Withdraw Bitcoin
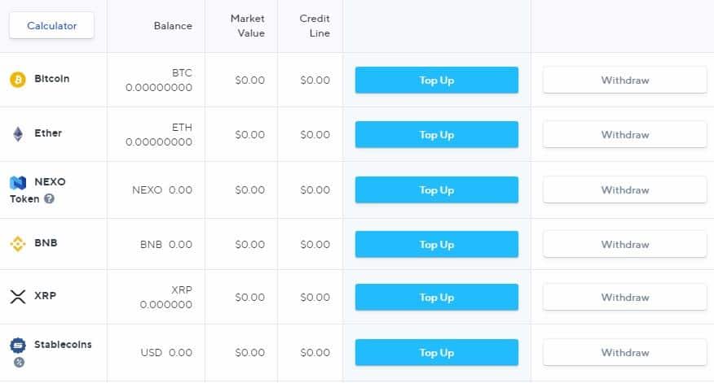Image resolution: width=714 pixels, height=383 pixels. pyautogui.click(x=624, y=81)
